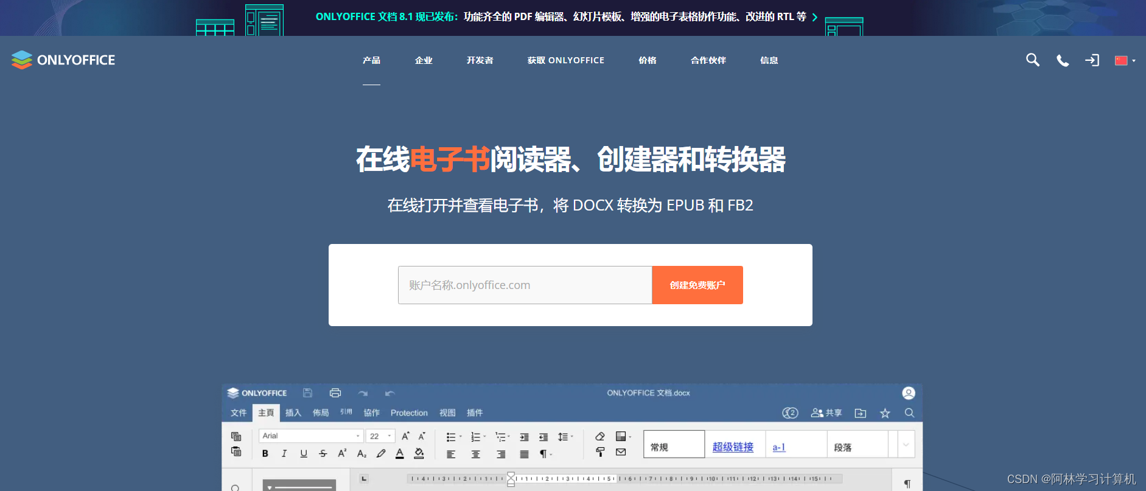
Task: Expand the styles gallery chevron
Action: 906,445
